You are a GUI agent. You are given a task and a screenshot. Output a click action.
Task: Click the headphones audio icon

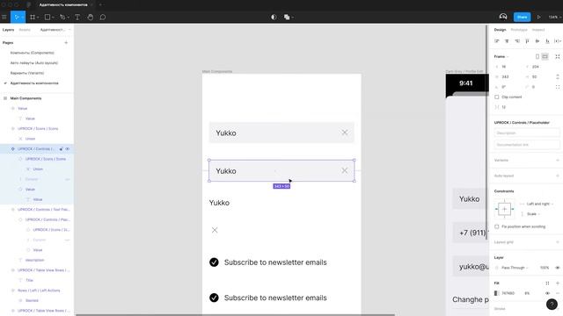(503, 17)
